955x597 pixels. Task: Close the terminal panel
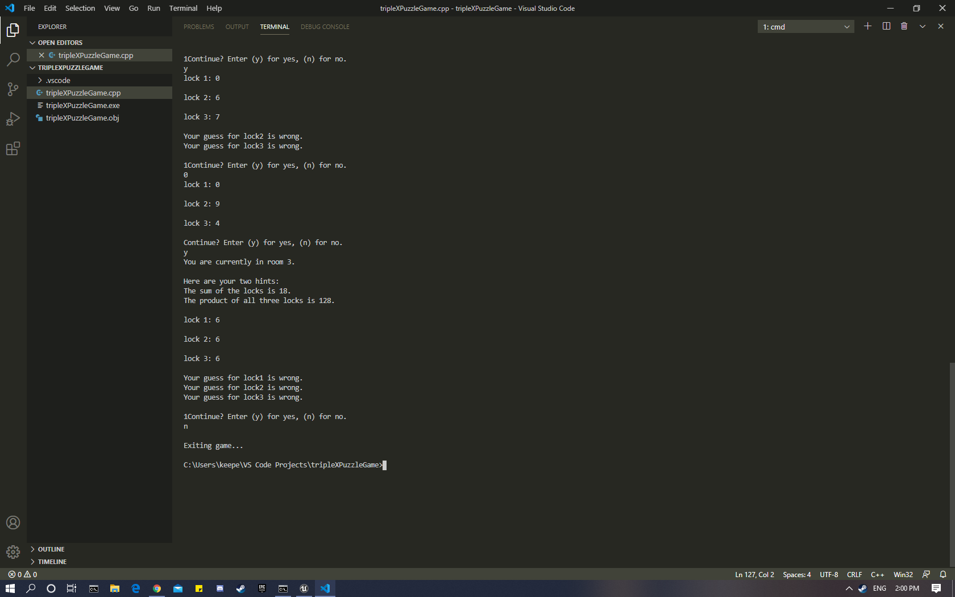(x=941, y=26)
